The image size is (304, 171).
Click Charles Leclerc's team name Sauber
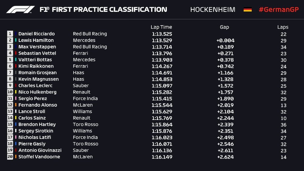click(x=81, y=86)
